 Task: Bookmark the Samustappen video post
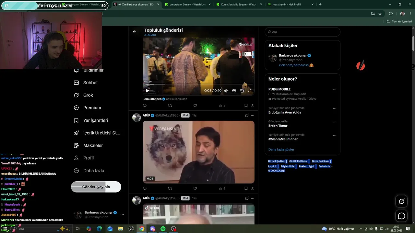[x=246, y=105]
